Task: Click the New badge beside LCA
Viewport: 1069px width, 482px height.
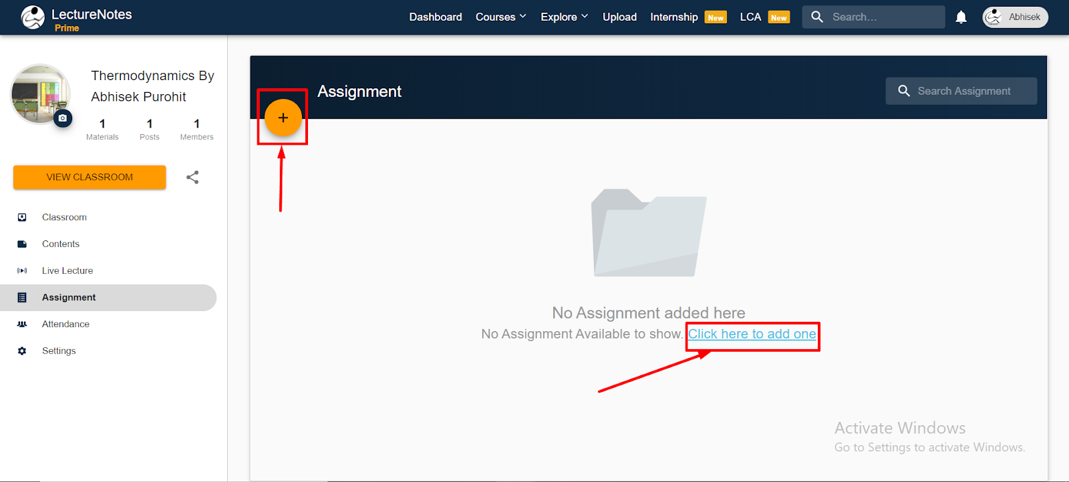Action: [x=779, y=18]
